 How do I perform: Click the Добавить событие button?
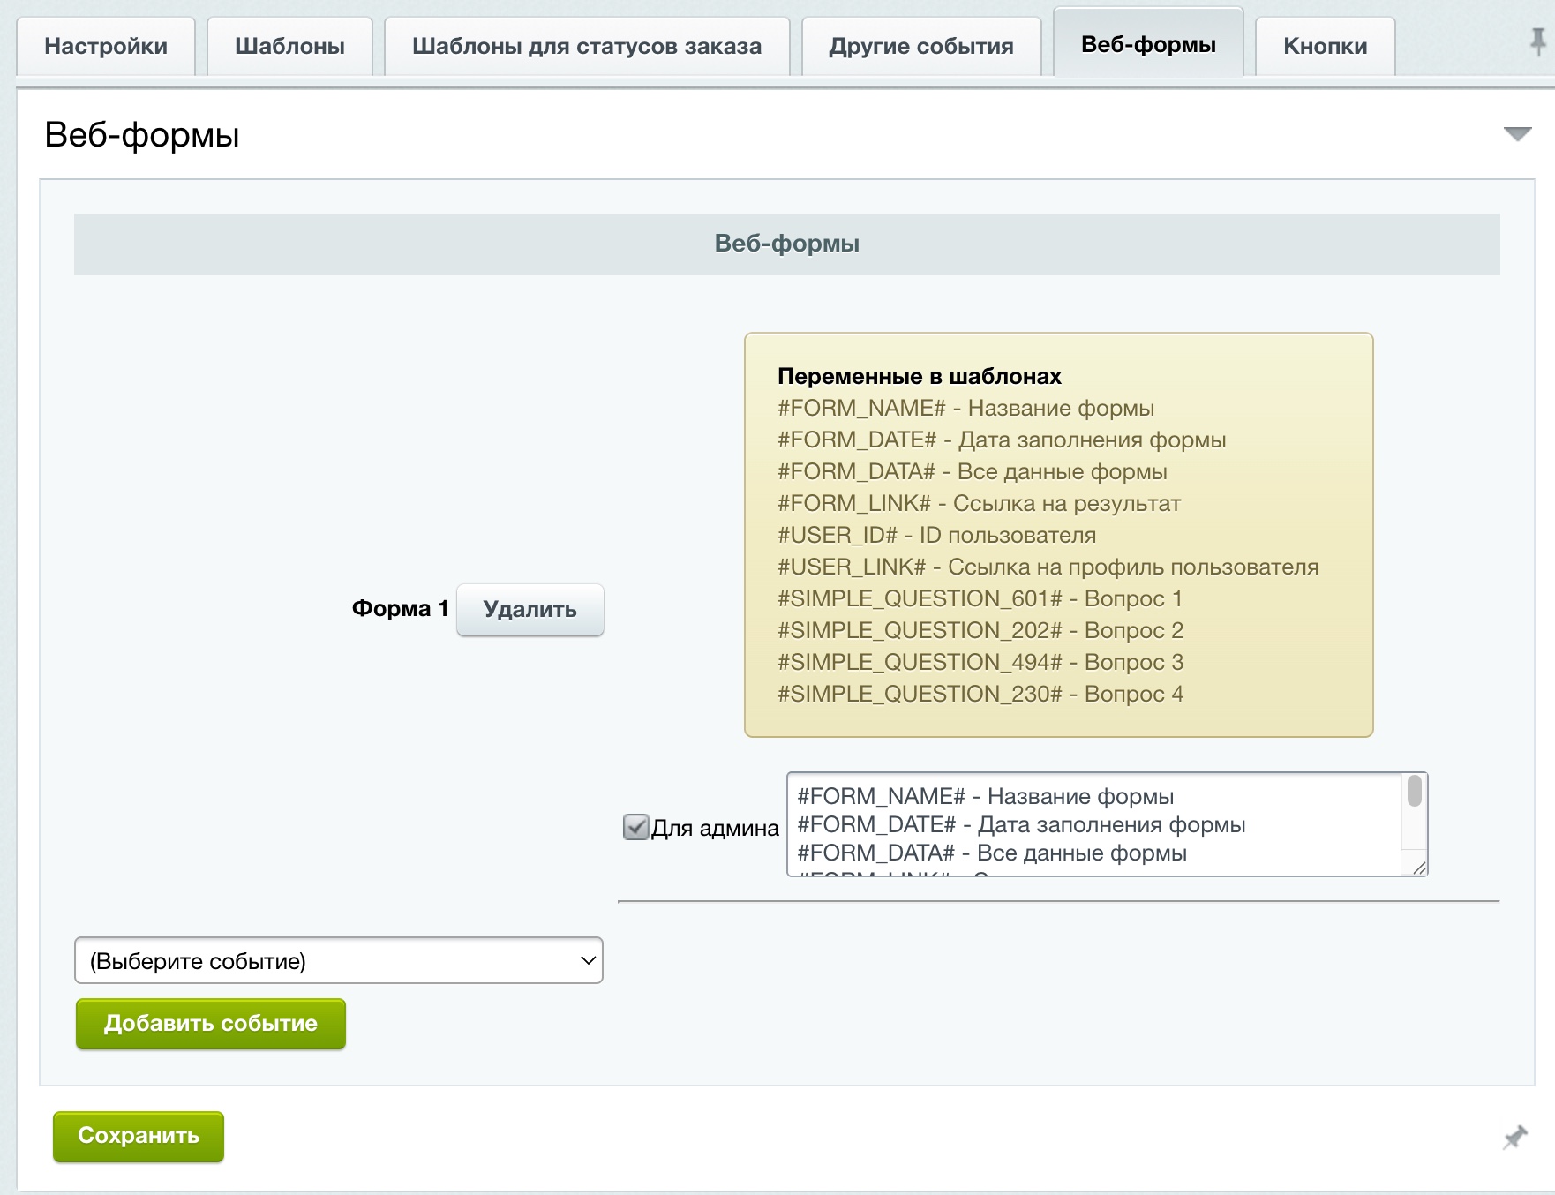[211, 1024]
